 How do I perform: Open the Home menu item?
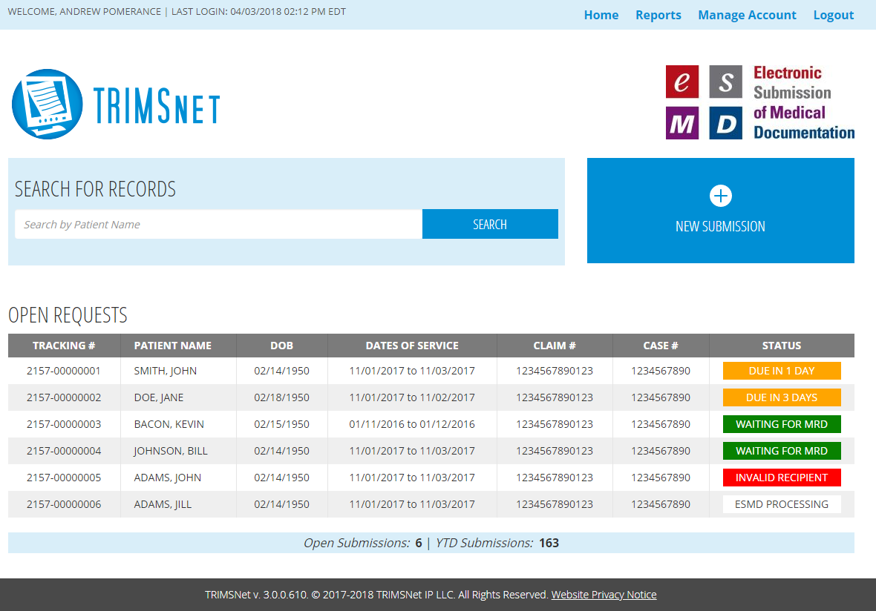coord(601,15)
